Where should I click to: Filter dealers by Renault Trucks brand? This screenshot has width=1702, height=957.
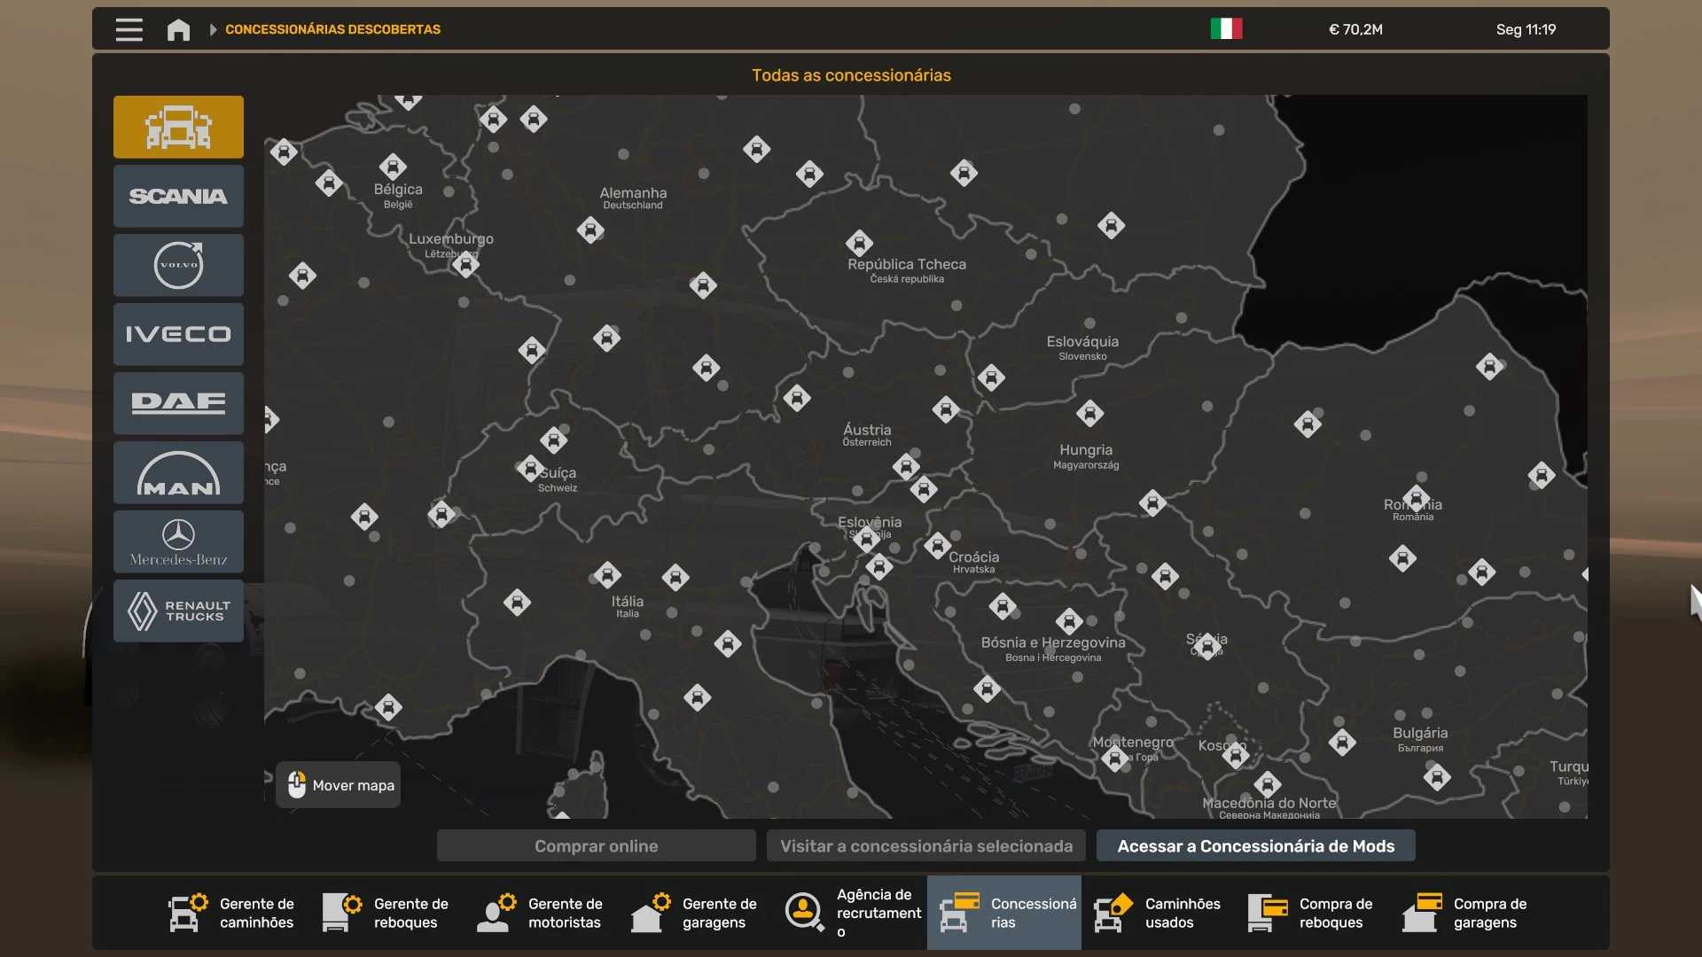(178, 611)
